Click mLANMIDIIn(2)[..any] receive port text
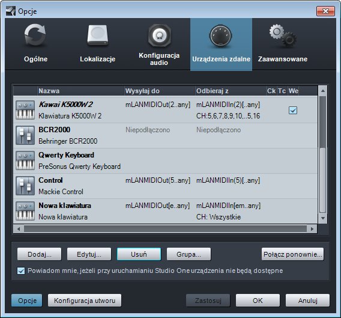The width and height of the screenshot is (341, 318). coord(228,105)
